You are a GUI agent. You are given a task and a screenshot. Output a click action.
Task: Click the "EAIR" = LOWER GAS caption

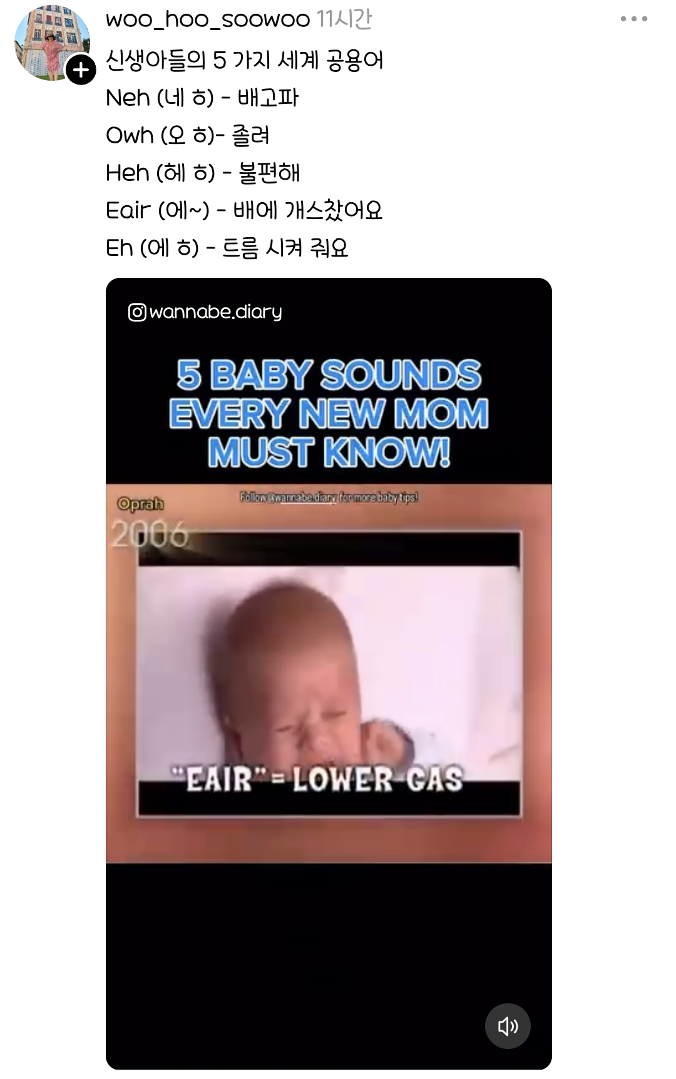318,780
